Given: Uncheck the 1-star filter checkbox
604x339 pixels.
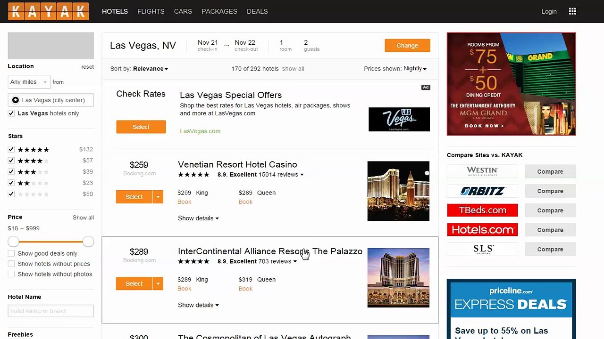Looking at the screenshot, I should click(11, 194).
